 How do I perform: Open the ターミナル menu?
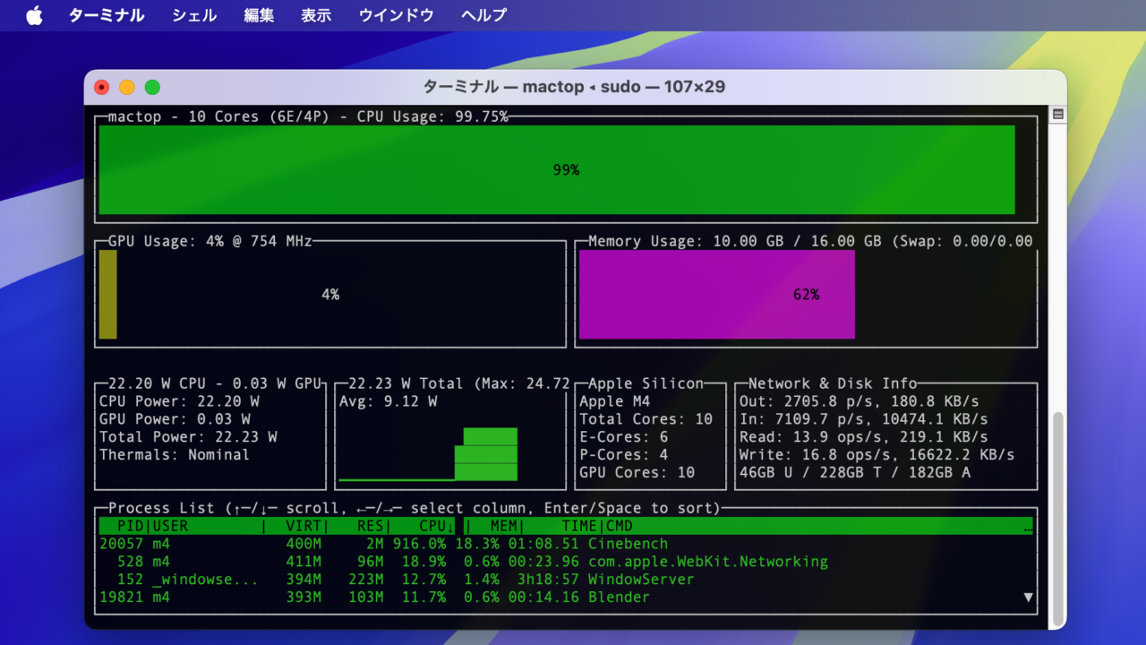107,15
